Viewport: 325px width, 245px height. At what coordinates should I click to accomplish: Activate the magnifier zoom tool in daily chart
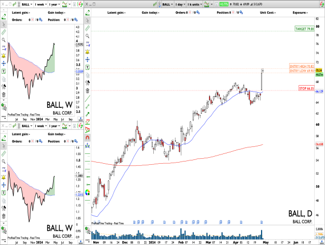tap(87, 36)
